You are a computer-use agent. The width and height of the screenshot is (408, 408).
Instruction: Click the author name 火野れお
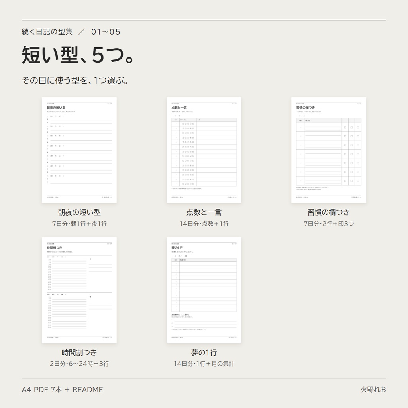click(x=373, y=390)
